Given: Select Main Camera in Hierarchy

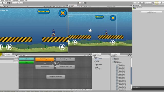Looking at the screenshot, I should (98, 59).
